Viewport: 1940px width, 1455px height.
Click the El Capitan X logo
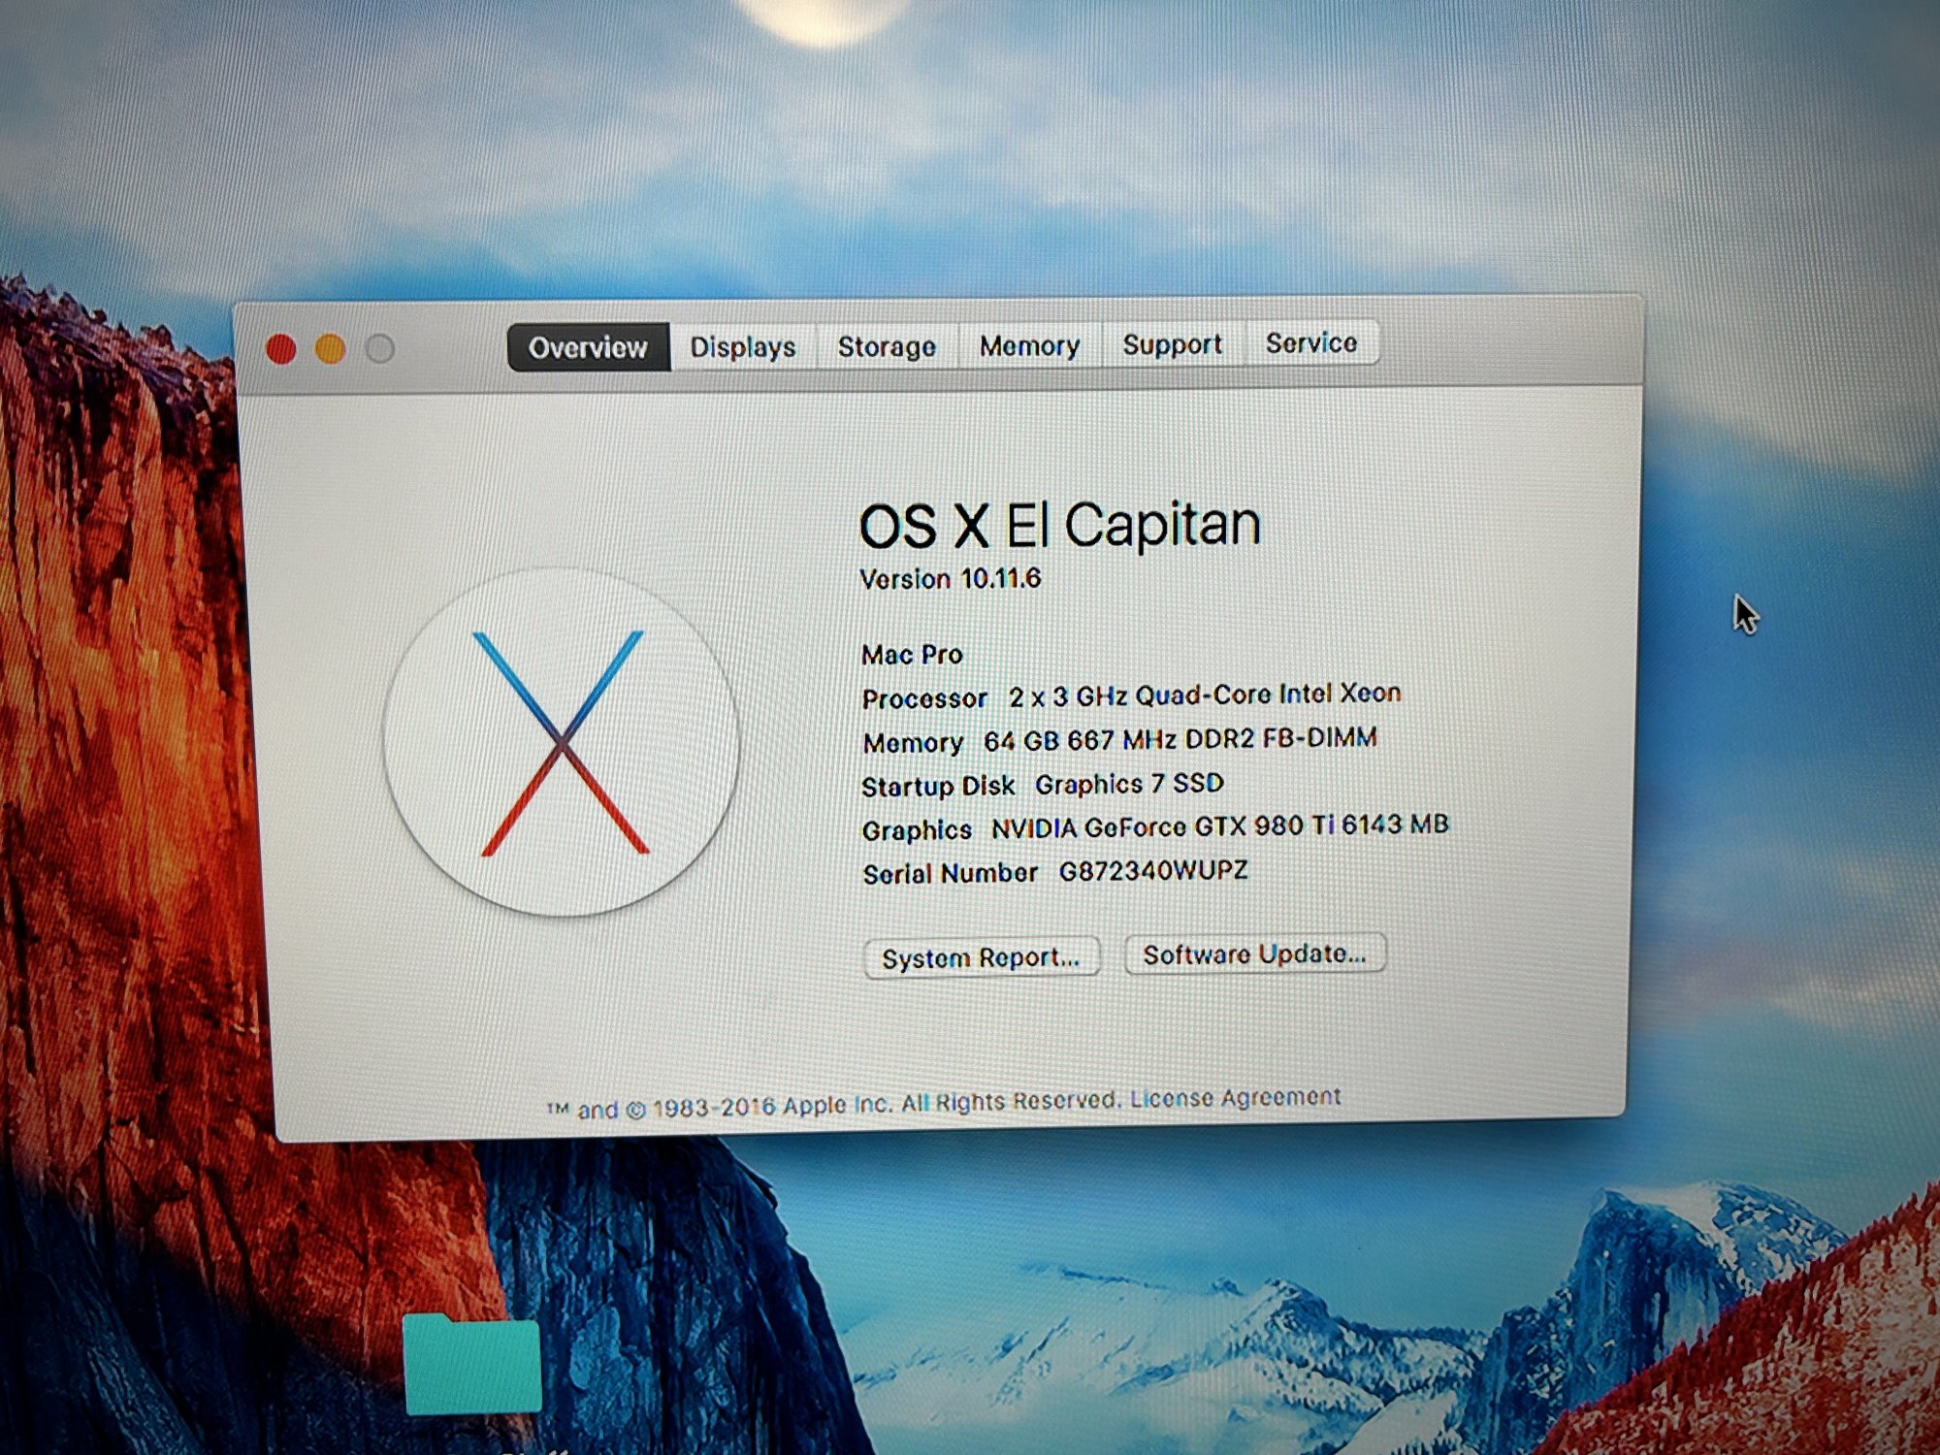tap(562, 742)
